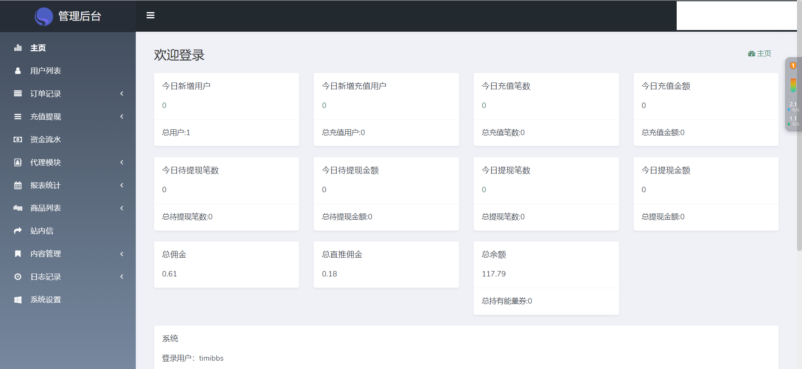Screen dimensions: 802x369
Task: Click the lines icon beside 充值提现
Action: pos(18,117)
